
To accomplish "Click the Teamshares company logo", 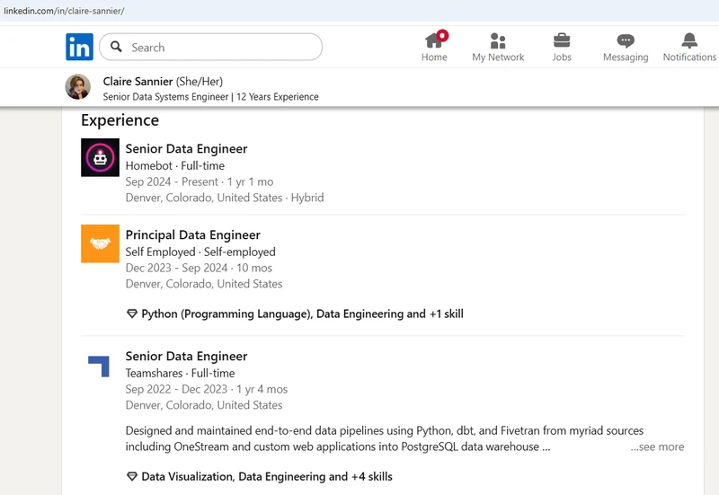I will coord(100,365).
